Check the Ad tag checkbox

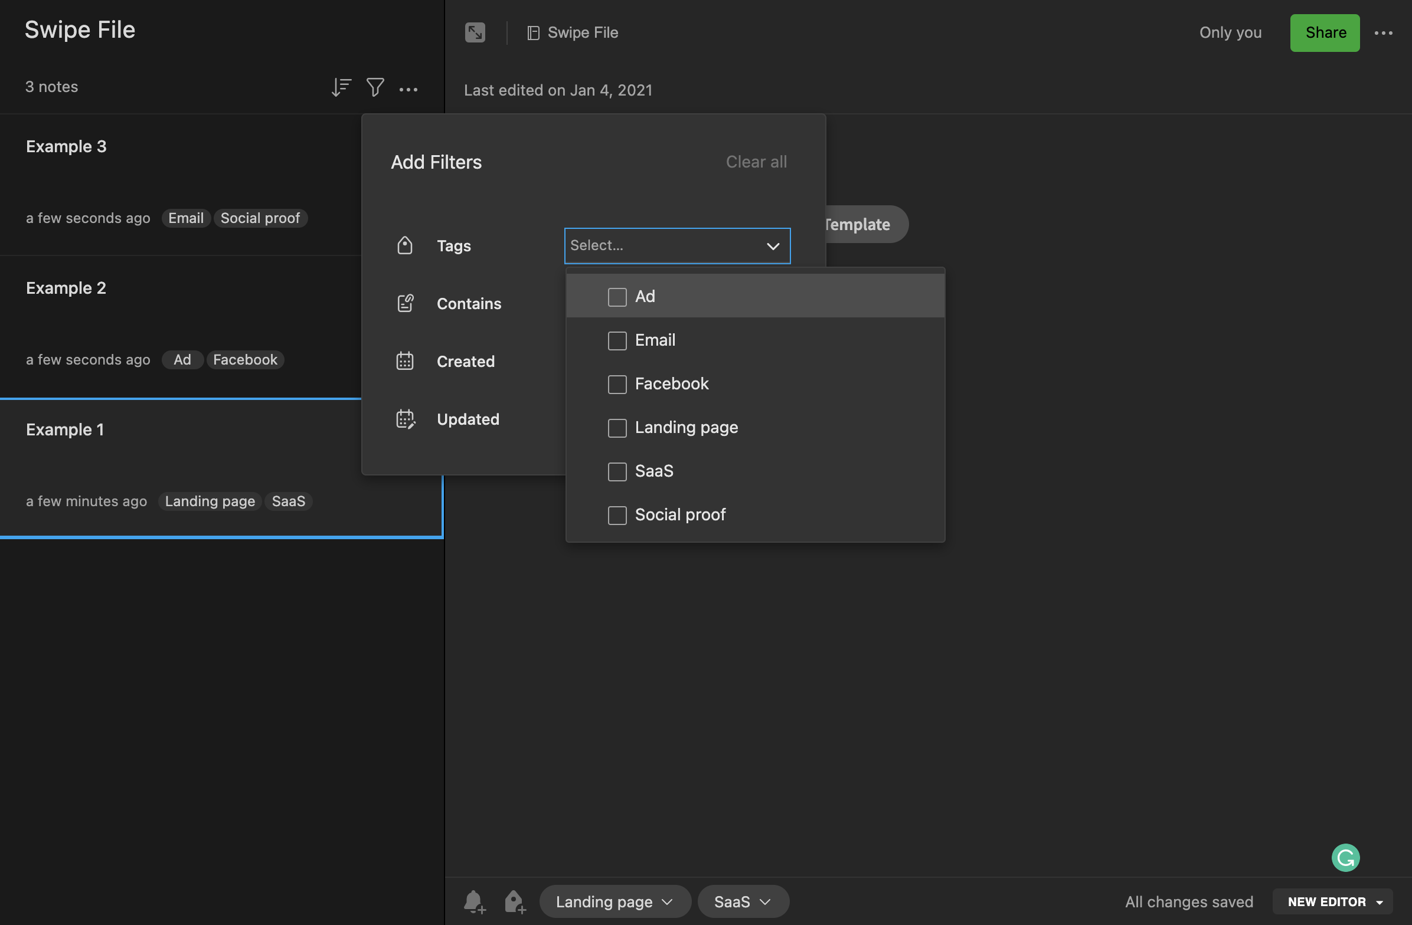tap(617, 297)
